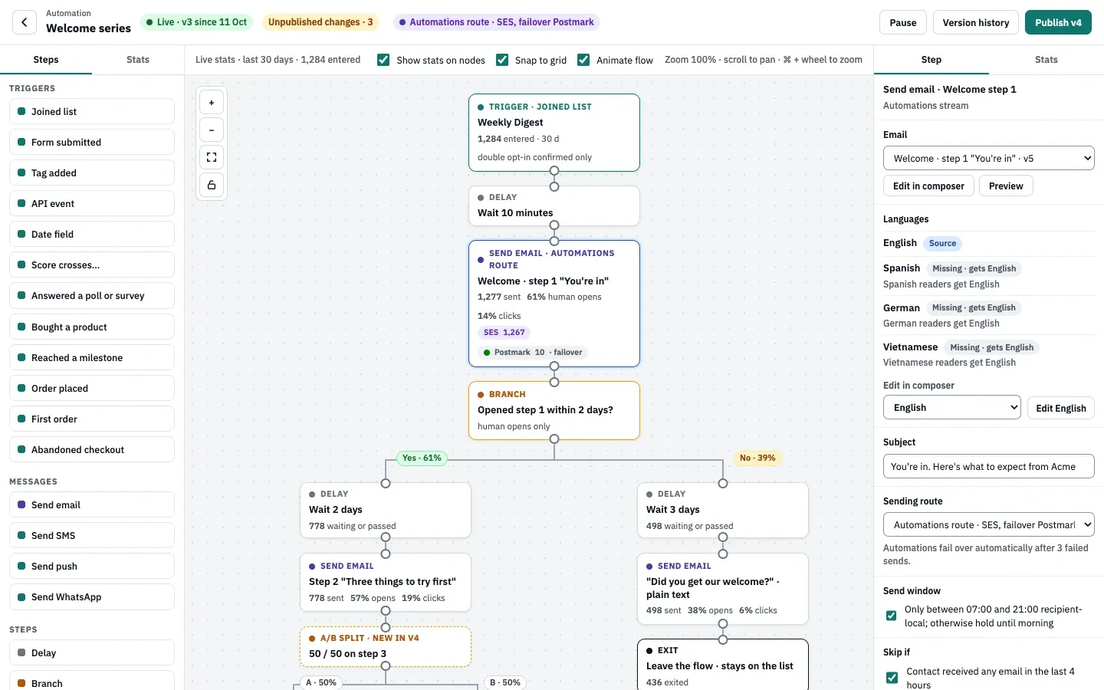Add a Send SMS message step
Viewport: 1104px width, 690px height.
click(x=92, y=535)
